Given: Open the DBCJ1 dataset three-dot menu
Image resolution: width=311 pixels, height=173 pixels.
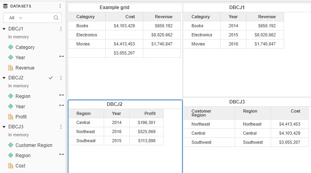Looking at the screenshot, I should [61, 29].
